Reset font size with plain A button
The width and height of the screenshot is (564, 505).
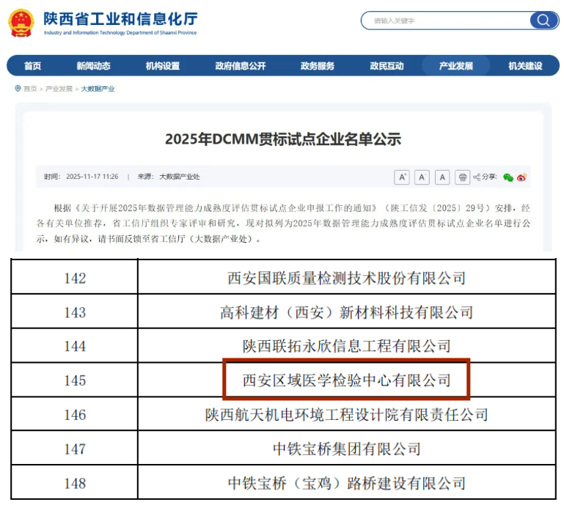(442, 177)
